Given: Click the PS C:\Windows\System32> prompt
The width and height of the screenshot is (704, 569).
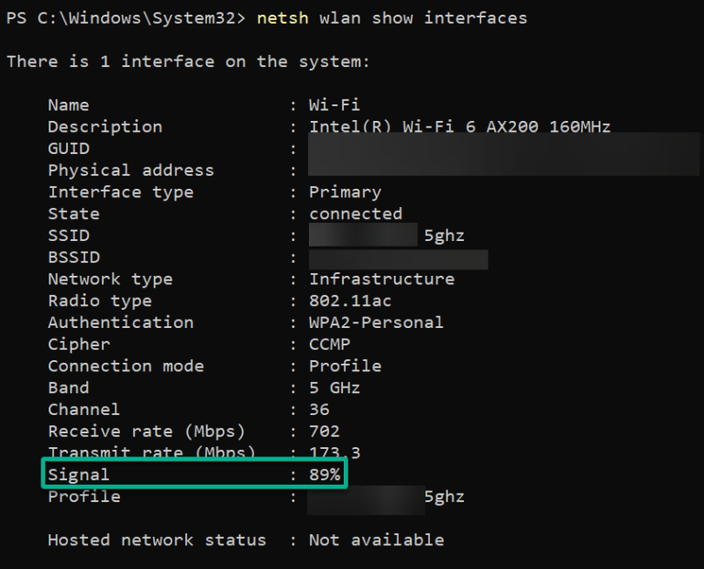Looking at the screenshot, I should tap(126, 18).
